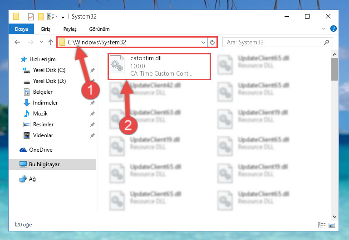Open Videolar folder in the sidebar

(x=38, y=135)
